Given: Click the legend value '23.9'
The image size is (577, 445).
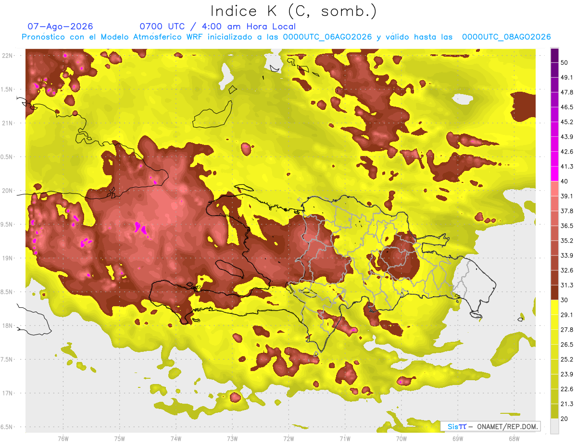Looking at the screenshot, I should 567,374.
